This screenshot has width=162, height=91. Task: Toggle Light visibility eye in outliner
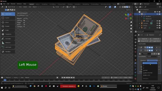tap(157, 28)
